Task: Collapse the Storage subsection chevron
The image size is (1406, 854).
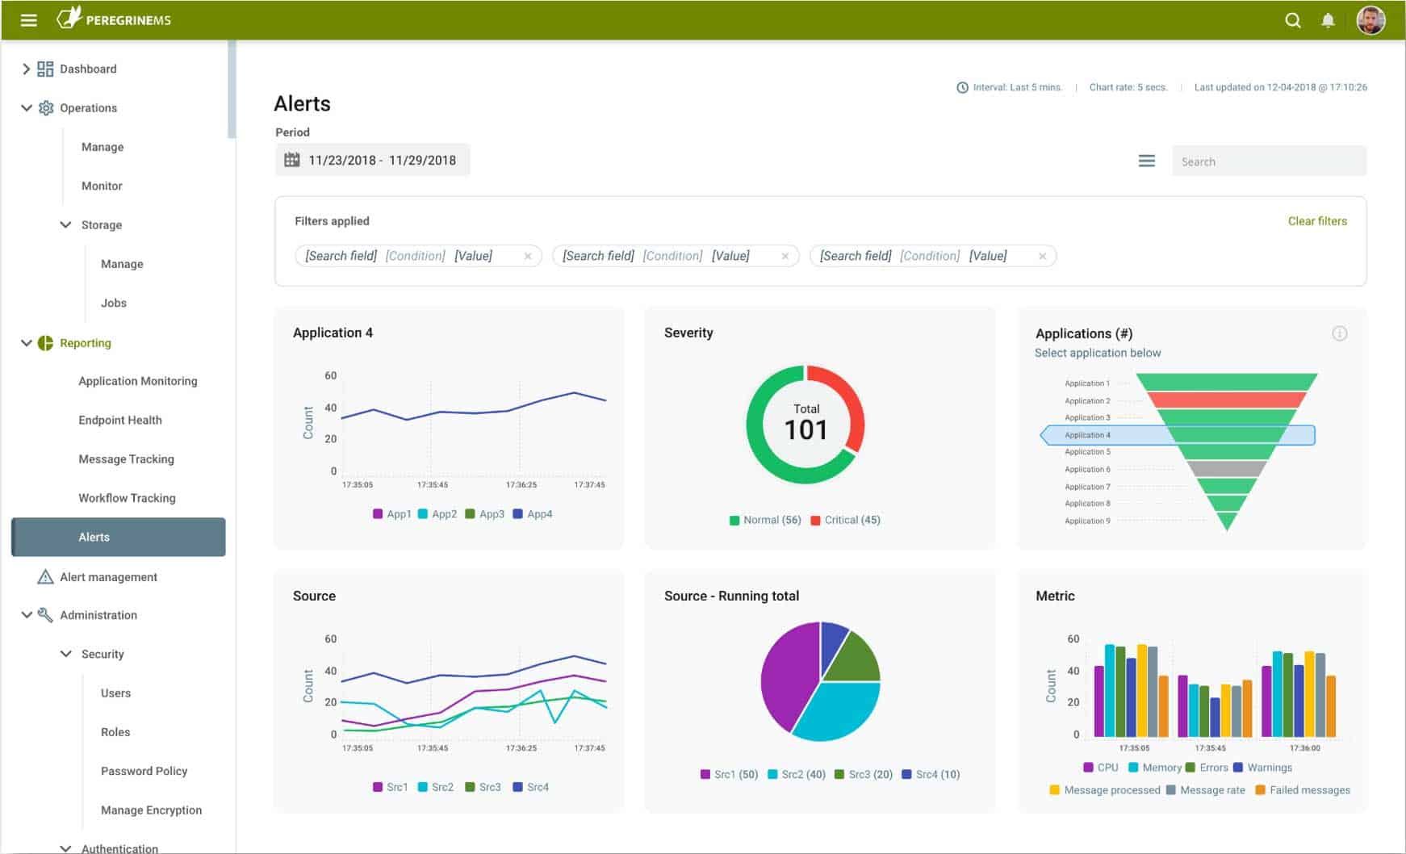Action: (65, 224)
